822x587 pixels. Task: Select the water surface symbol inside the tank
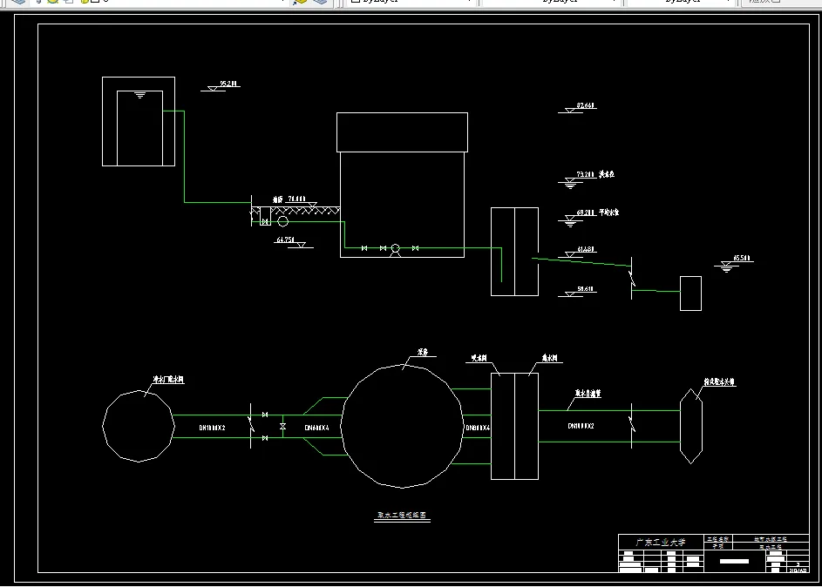(x=140, y=95)
